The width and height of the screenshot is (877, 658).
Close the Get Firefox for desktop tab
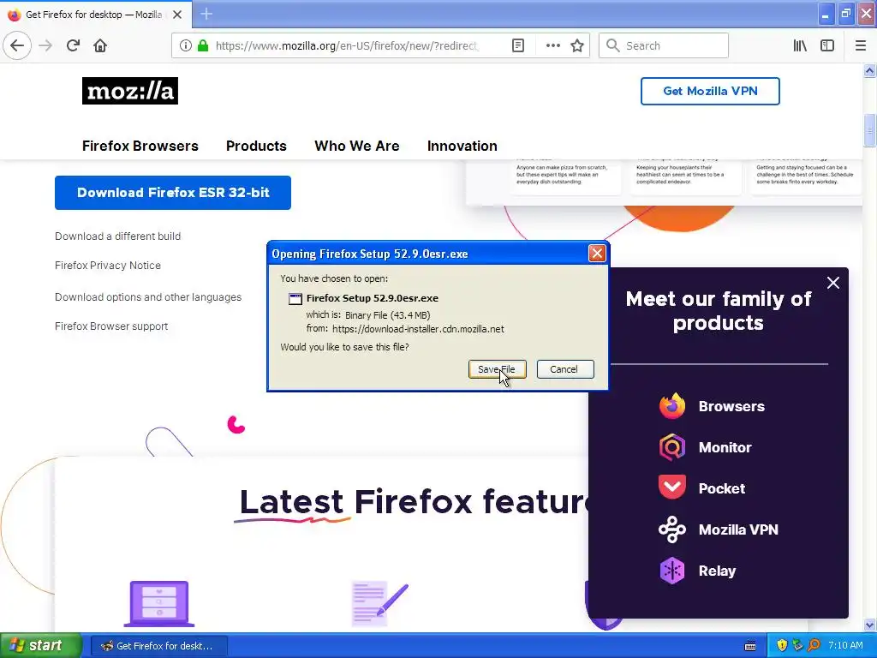click(177, 15)
